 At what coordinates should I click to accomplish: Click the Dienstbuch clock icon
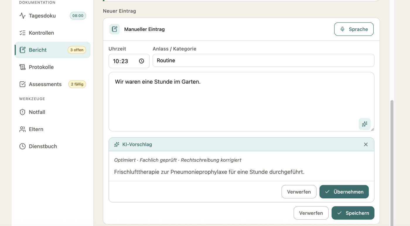point(23,146)
